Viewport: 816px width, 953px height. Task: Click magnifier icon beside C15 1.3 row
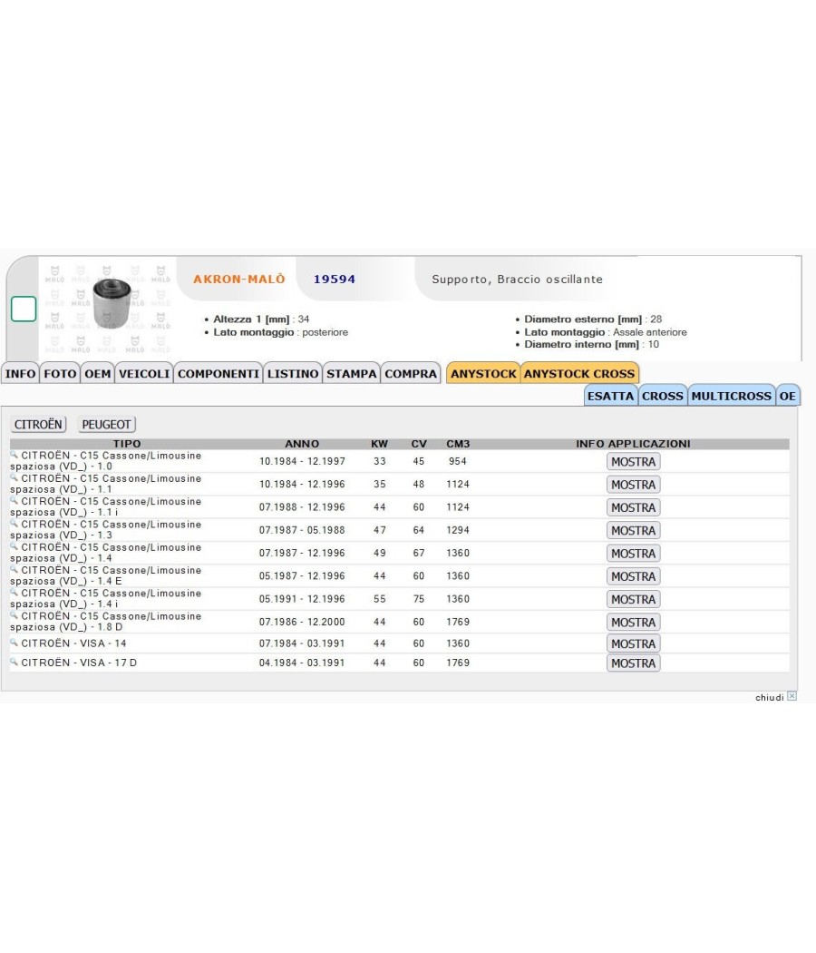pyautogui.click(x=14, y=524)
